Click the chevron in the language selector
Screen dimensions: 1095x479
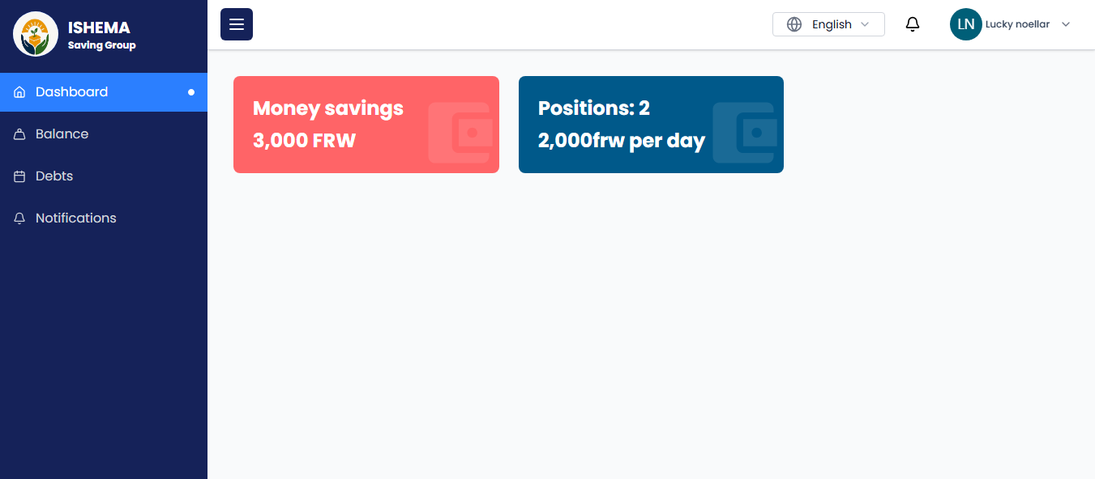tap(865, 24)
